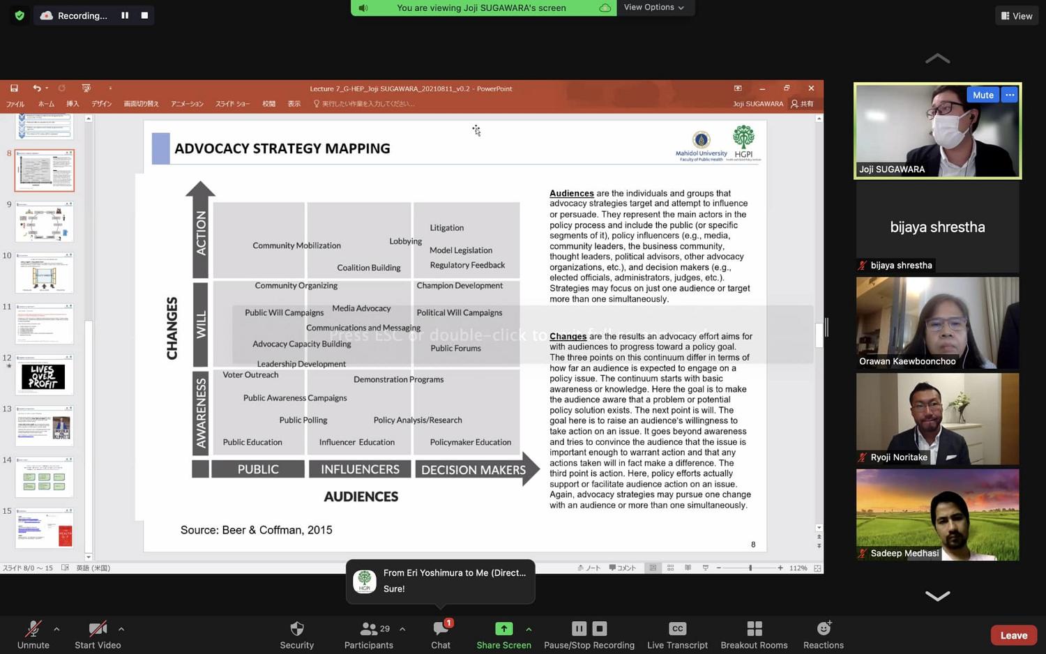Viewport: 1046px width, 654px height.
Task: Show previous participants with up chevron
Action: pos(937,59)
